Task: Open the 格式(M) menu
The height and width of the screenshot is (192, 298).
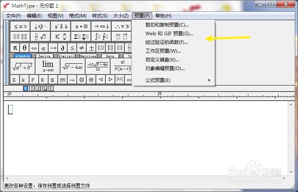Action: pyautogui.click(x=78, y=16)
